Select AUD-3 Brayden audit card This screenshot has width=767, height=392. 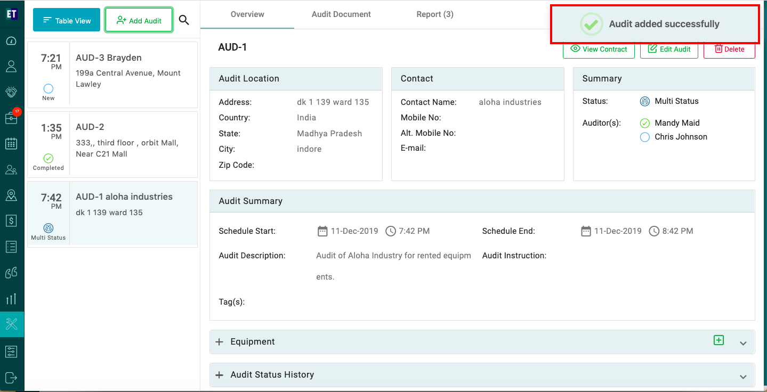(112, 75)
